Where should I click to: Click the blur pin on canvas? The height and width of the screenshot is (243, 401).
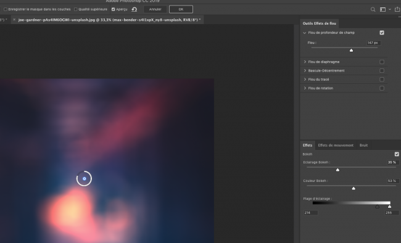[x=84, y=178]
